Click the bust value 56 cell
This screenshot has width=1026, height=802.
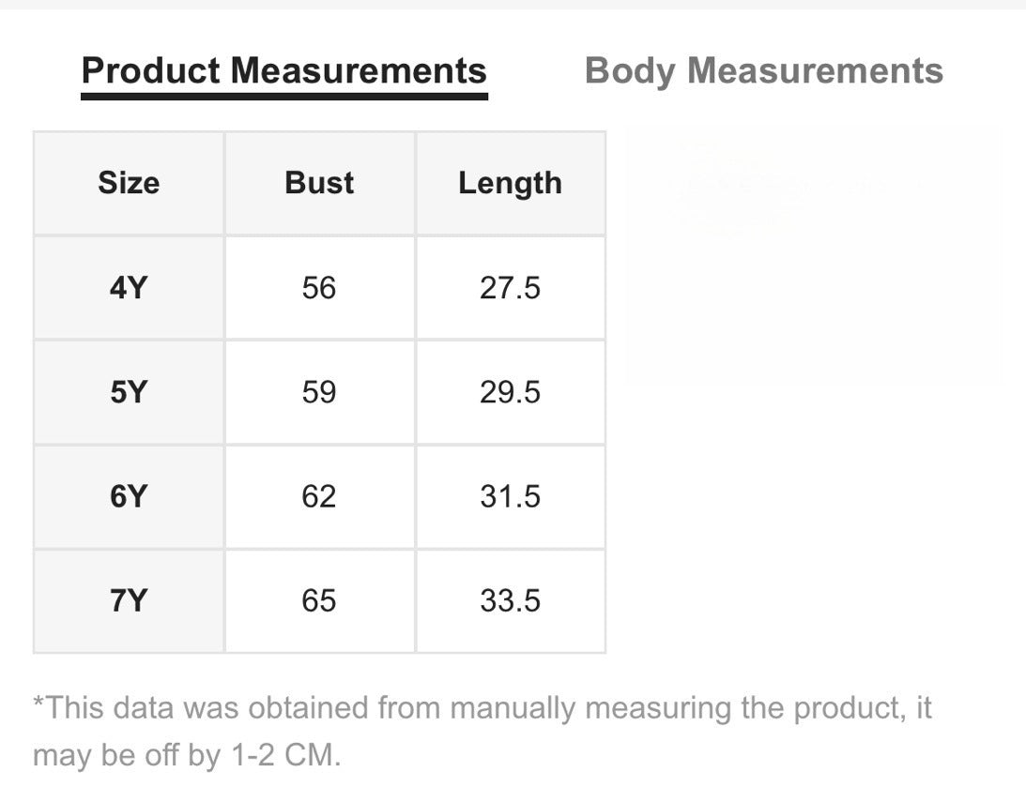319,288
